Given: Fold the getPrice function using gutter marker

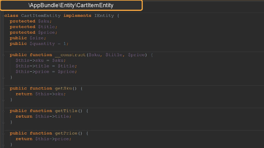Looking at the screenshot, I should 3,134.
